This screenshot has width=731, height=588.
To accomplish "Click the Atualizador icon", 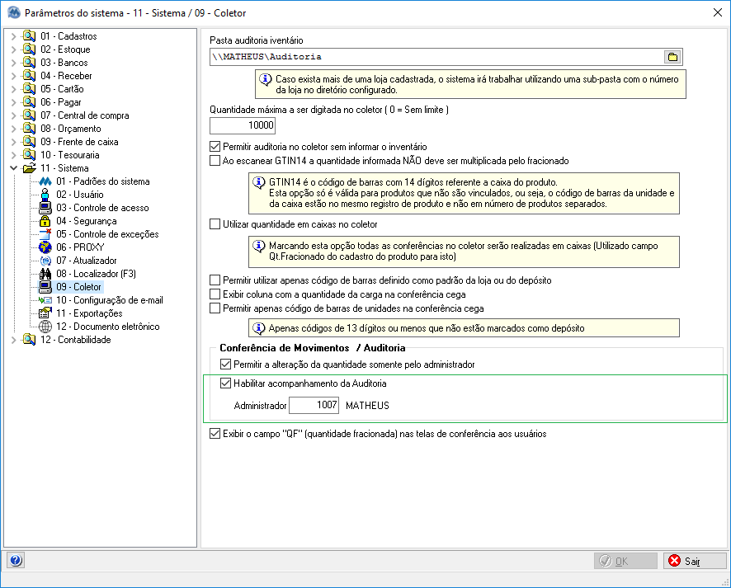I will [x=45, y=261].
